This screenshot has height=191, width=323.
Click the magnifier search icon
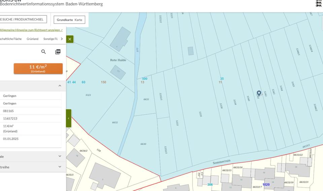pos(43,52)
